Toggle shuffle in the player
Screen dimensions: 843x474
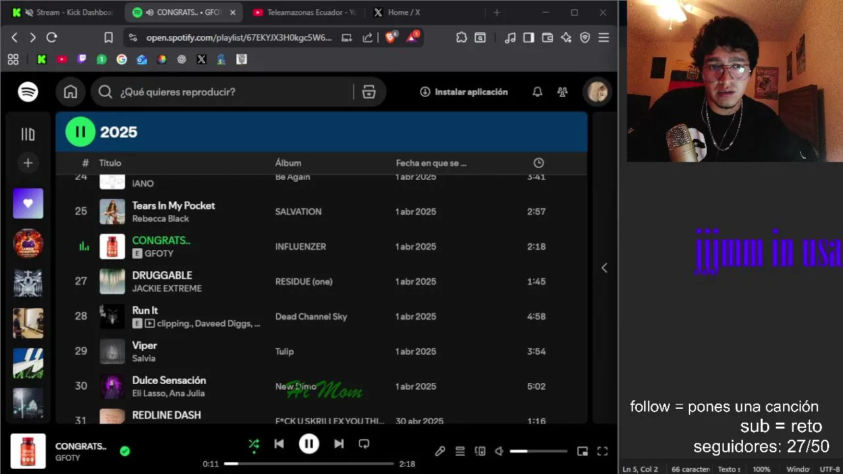[x=254, y=444]
